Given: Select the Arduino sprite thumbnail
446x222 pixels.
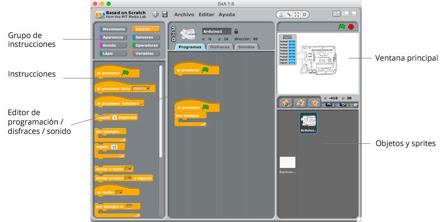Looking at the screenshot, I should click(308, 123).
